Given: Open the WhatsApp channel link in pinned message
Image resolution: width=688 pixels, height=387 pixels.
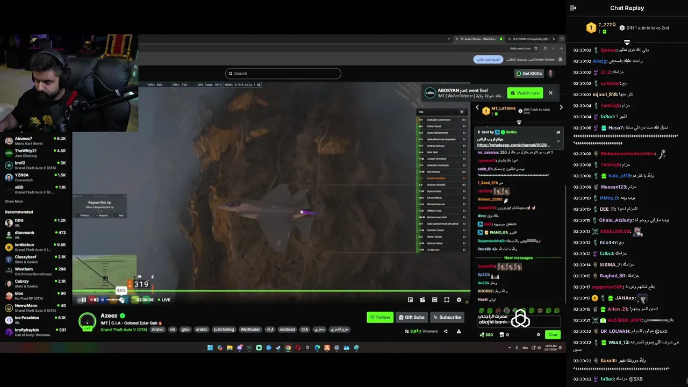Looking at the screenshot, I should (513, 145).
